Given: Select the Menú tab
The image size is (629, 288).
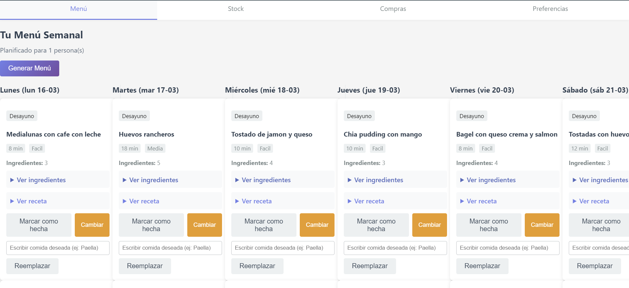Looking at the screenshot, I should [78, 9].
